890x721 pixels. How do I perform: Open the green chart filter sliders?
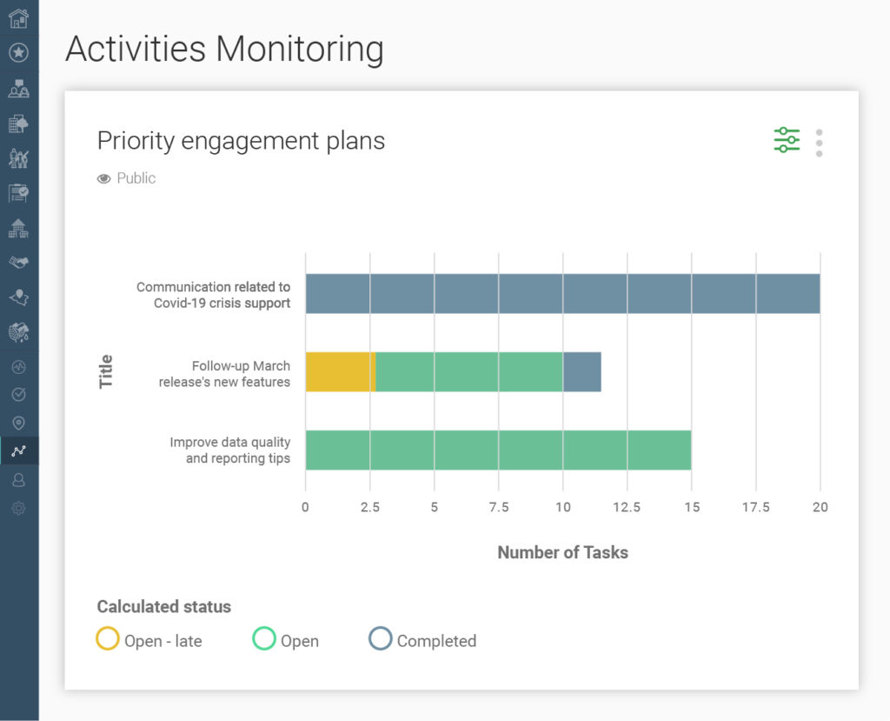pyautogui.click(x=786, y=139)
